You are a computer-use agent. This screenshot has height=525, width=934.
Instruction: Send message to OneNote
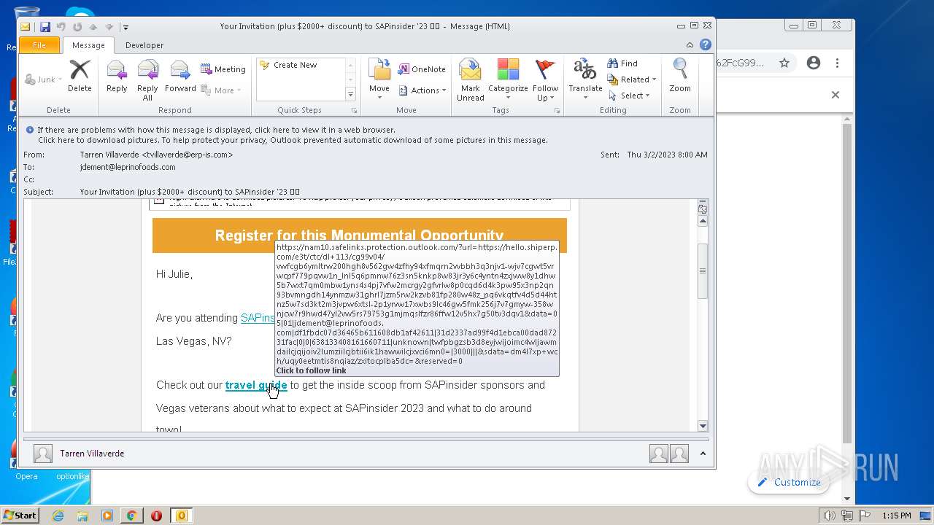pyautogui.click(x=422, y=69)
